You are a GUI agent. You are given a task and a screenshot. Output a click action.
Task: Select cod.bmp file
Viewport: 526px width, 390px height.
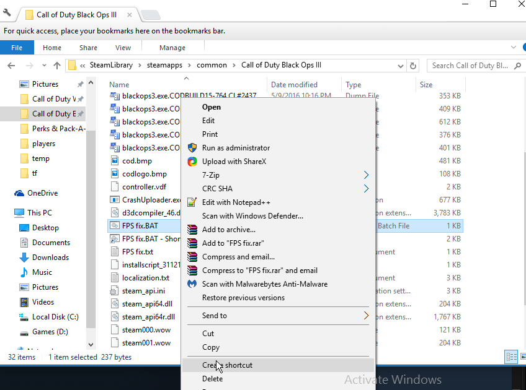coord(137,161)
